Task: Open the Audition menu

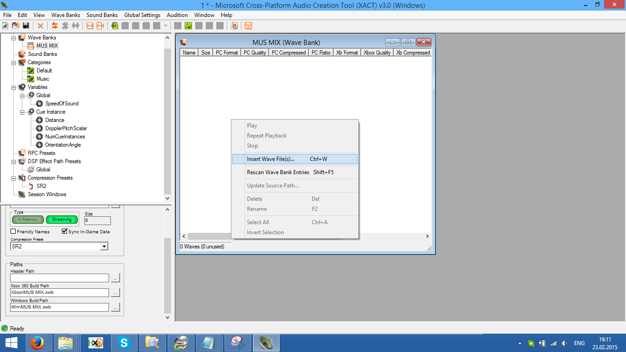Action: pos(177,15)
